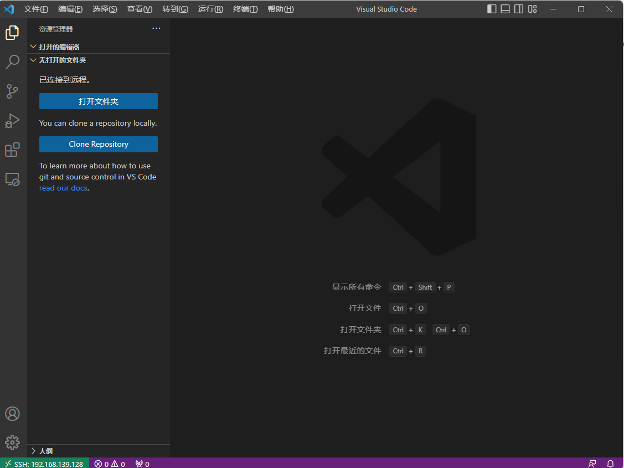Screen dimensions: 624x468
Task: Toggle primary side bar layout icon
Action: click(492, 9)
